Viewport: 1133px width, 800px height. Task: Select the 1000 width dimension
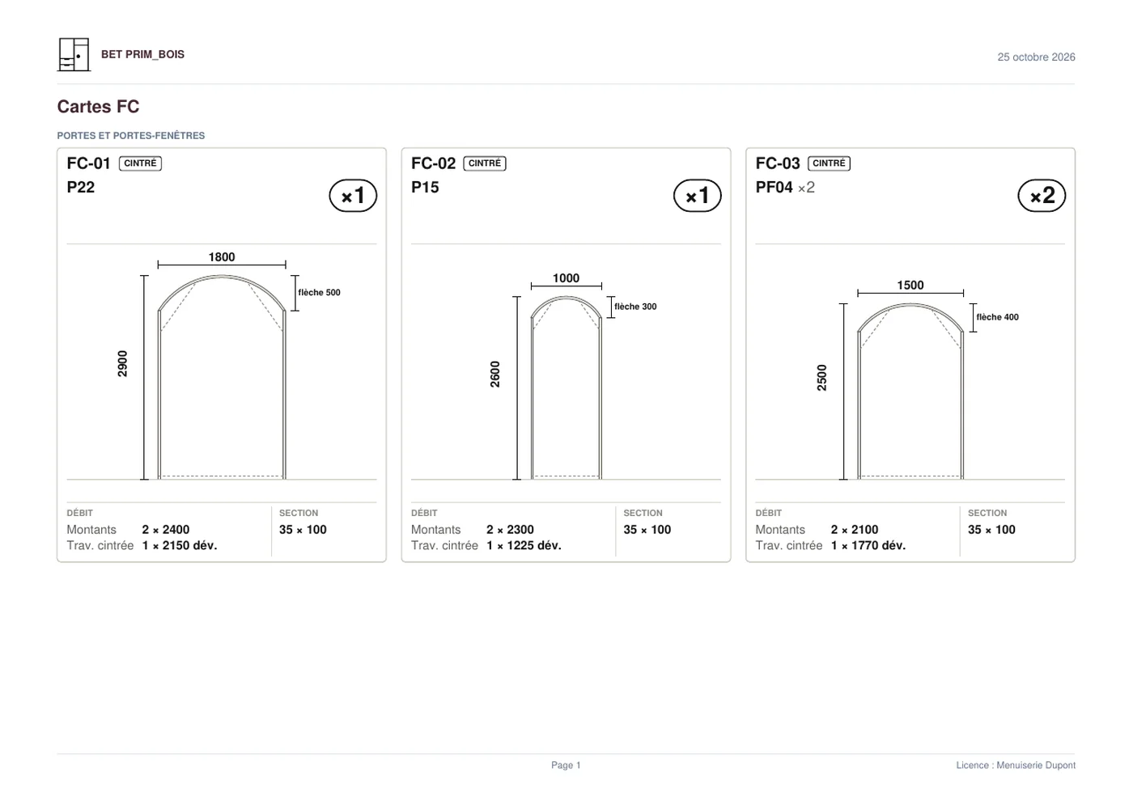click(x=566, y=278)
